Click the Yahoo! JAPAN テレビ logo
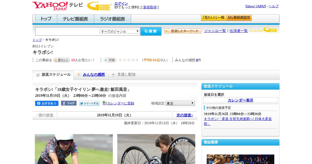312x164 pixels. click(x=58, y=6)
